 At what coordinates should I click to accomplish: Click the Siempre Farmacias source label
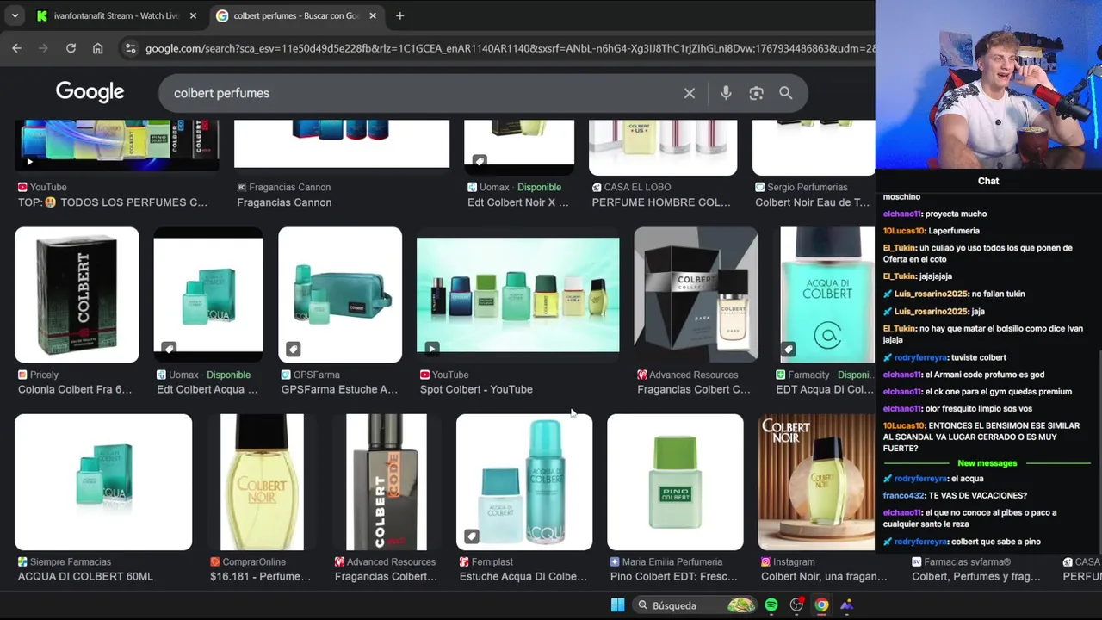[x=71, y=561]
